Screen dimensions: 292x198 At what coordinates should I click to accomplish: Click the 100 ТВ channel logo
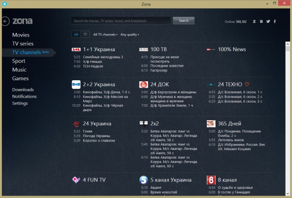pyautogui.click(x=144, y=50)
